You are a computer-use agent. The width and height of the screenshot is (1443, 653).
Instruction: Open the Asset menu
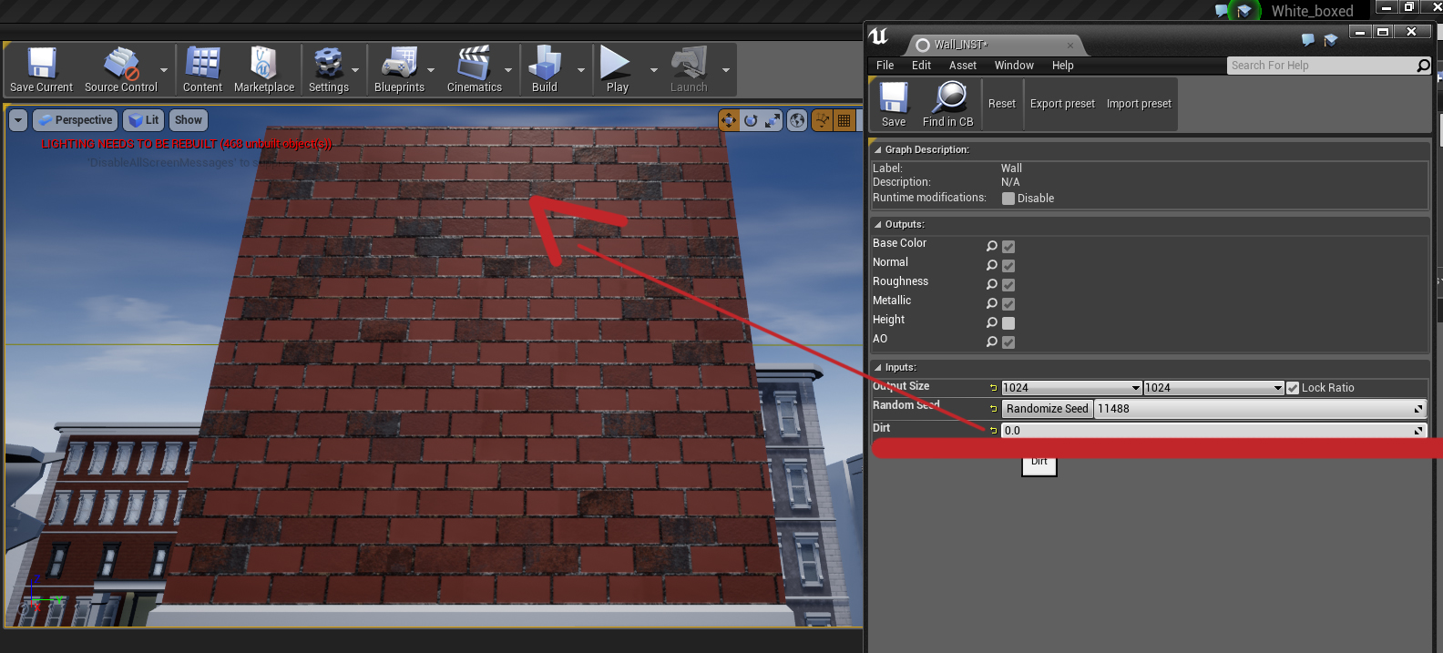tap(962, 66)
